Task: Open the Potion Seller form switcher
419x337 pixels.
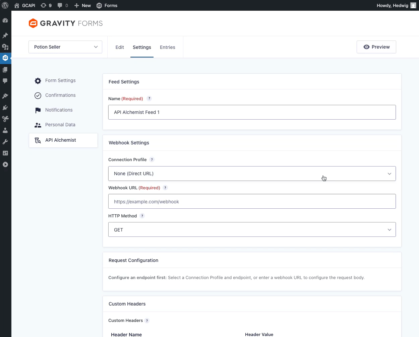Action: tap(65, 47)
